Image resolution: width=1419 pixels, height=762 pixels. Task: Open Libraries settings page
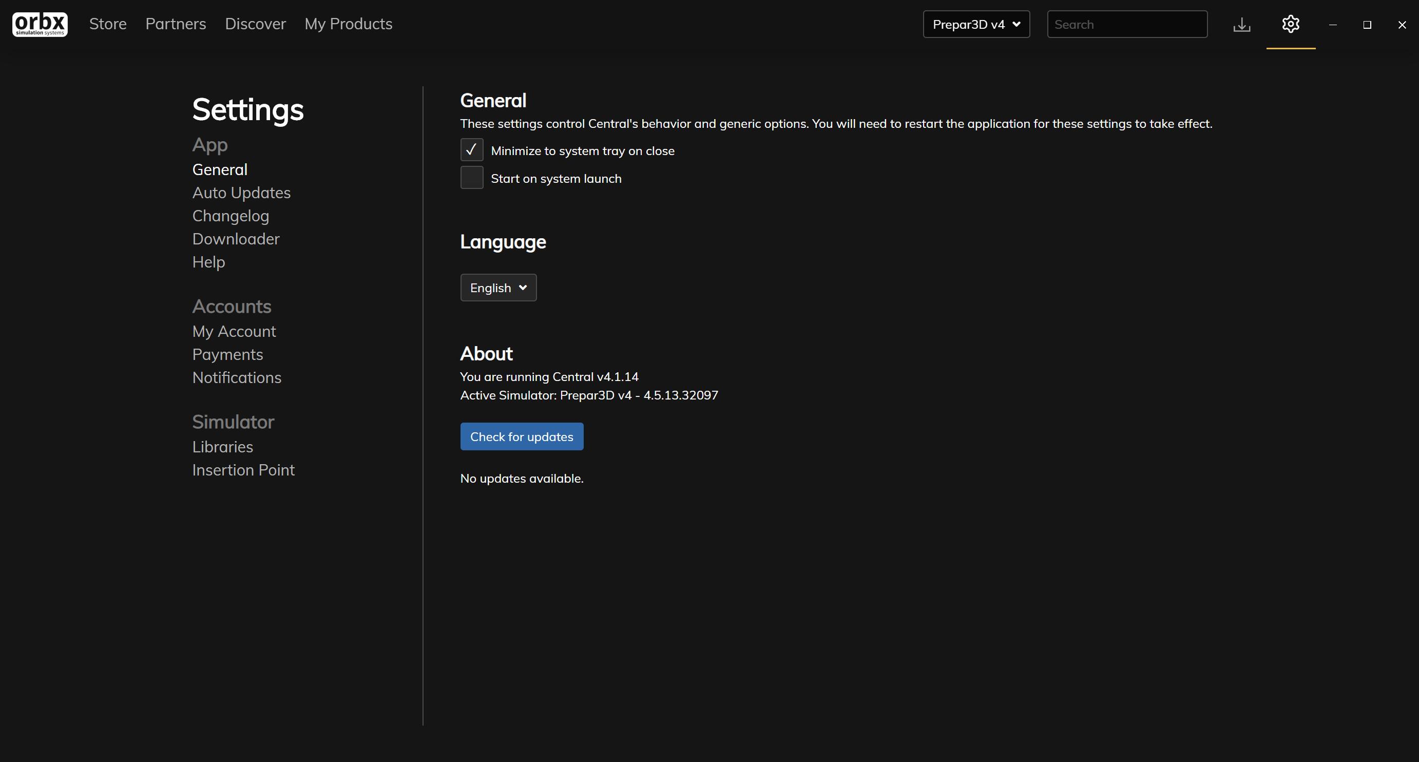pyautogui.click(x=222, y=447)
